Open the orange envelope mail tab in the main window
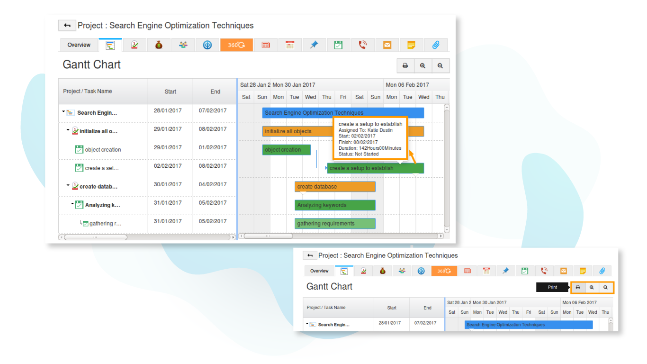Image resolution: width=647 pixels, height=364 pixels. [387, 45]
